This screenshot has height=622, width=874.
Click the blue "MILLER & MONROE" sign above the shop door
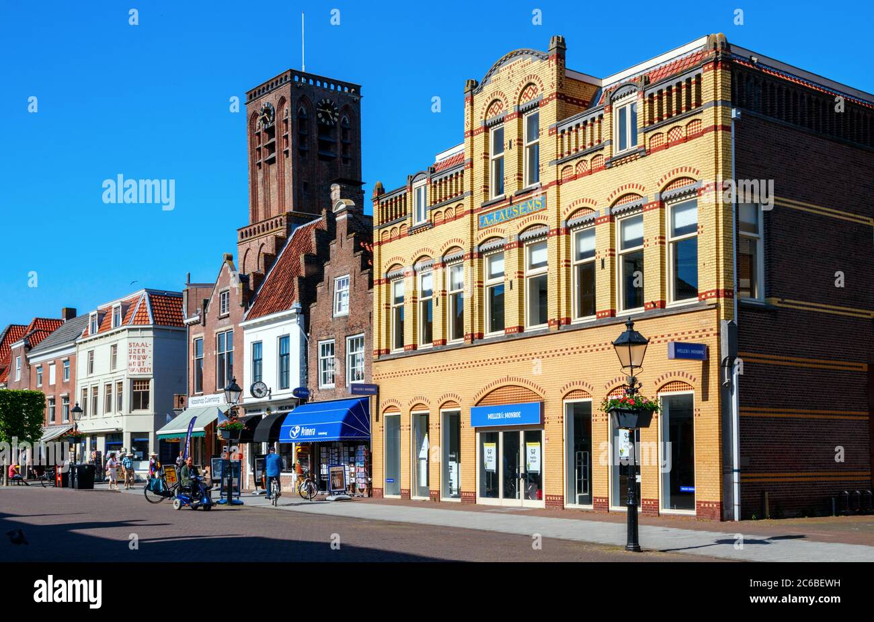506,414
